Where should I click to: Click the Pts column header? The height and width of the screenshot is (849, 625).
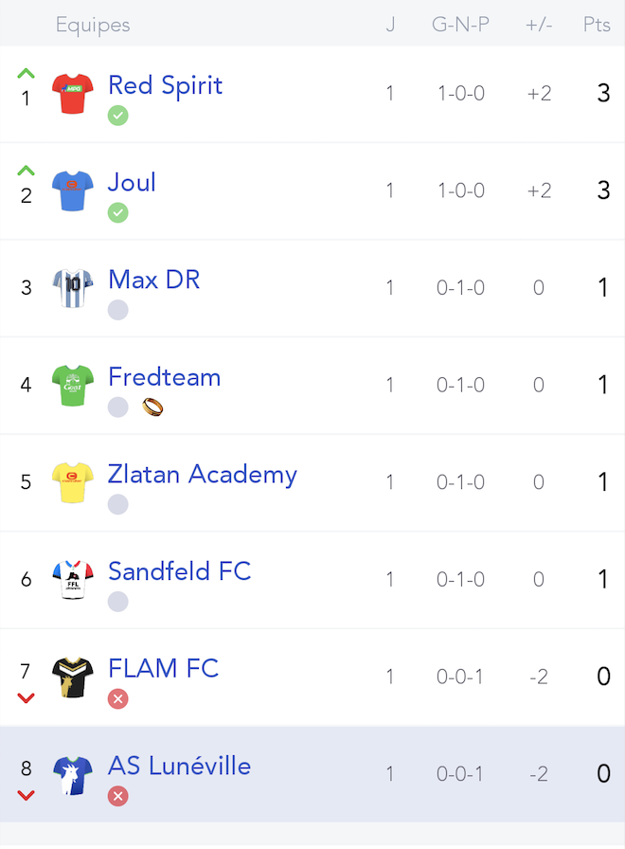coord(597,25)
